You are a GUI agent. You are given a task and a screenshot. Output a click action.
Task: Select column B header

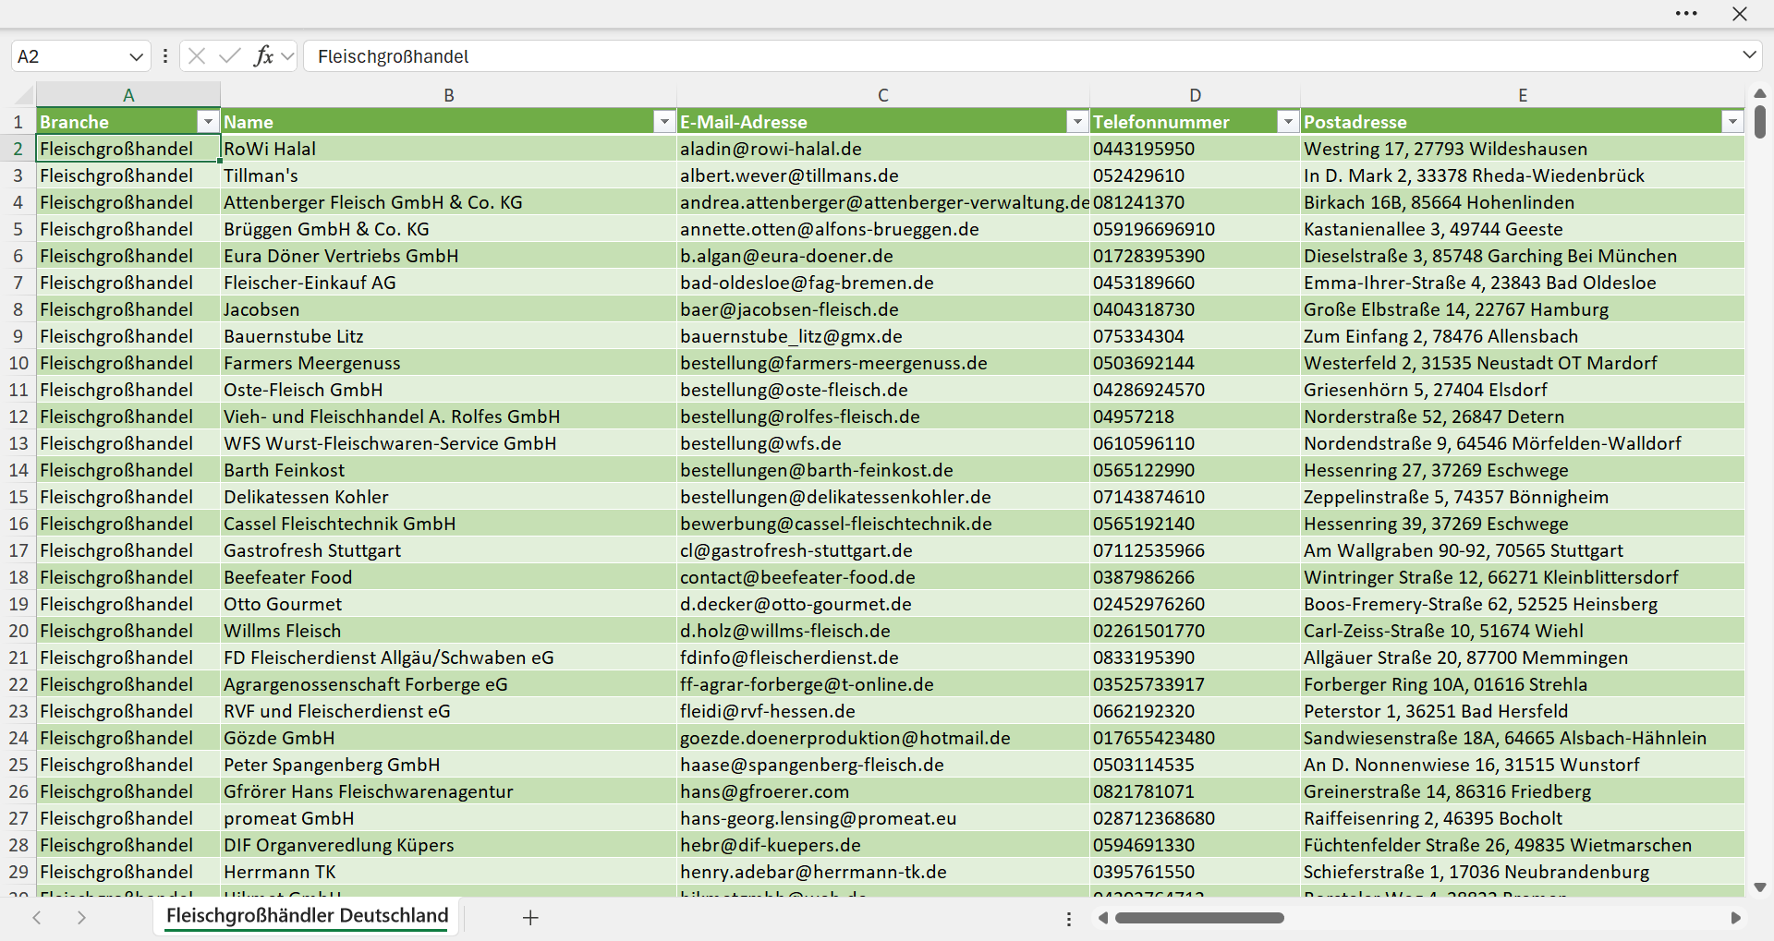coord(449,95)
